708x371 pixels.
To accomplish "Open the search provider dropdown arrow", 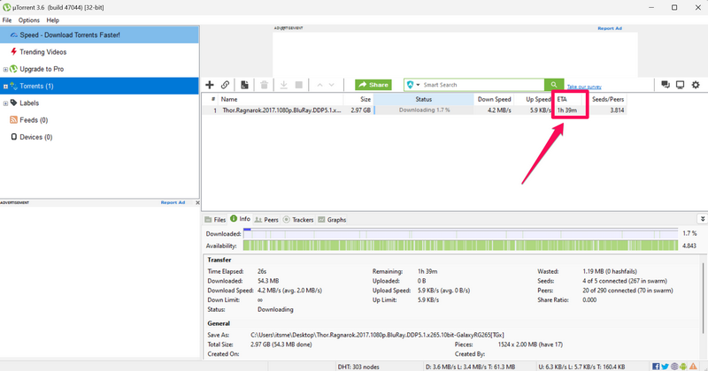I will [x=419, y=85].
